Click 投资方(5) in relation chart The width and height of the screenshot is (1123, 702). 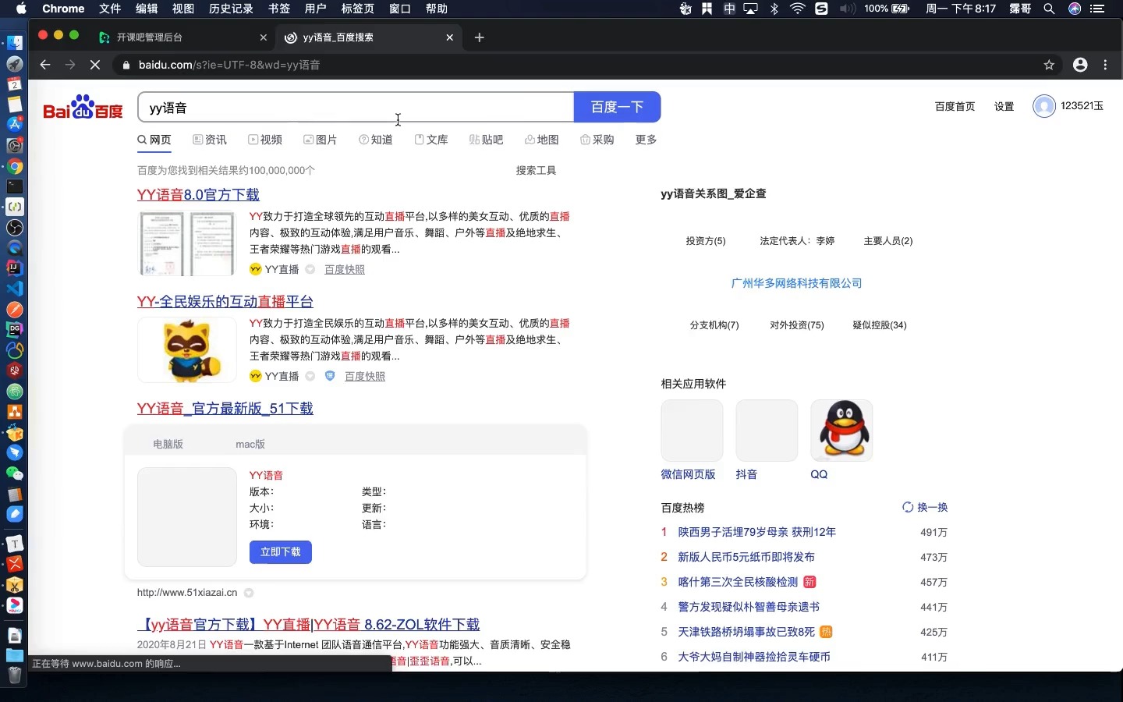[x=706, y=241]
